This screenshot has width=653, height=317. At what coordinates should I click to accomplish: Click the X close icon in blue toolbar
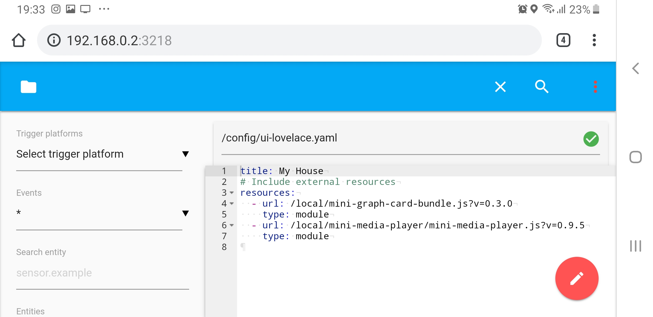[500, 87]
